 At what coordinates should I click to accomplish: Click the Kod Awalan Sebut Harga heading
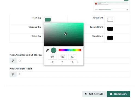26,55
